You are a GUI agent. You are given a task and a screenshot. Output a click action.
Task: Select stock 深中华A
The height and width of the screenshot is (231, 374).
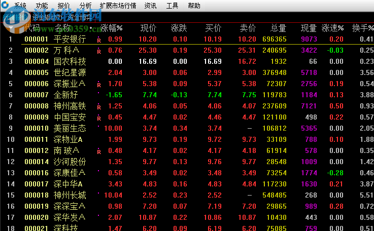(68, 184)
